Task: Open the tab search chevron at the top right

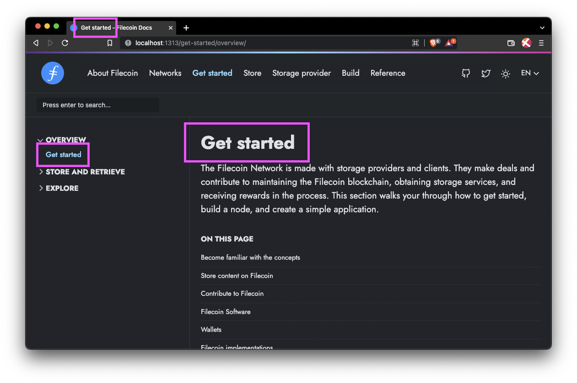Action: coord(542,28)
